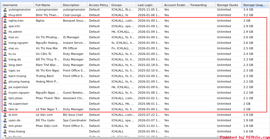The width and height of the screenshot is (270, 139).
Task: Select the pa.supervisor username entry
Action: (x=18, y=87)
